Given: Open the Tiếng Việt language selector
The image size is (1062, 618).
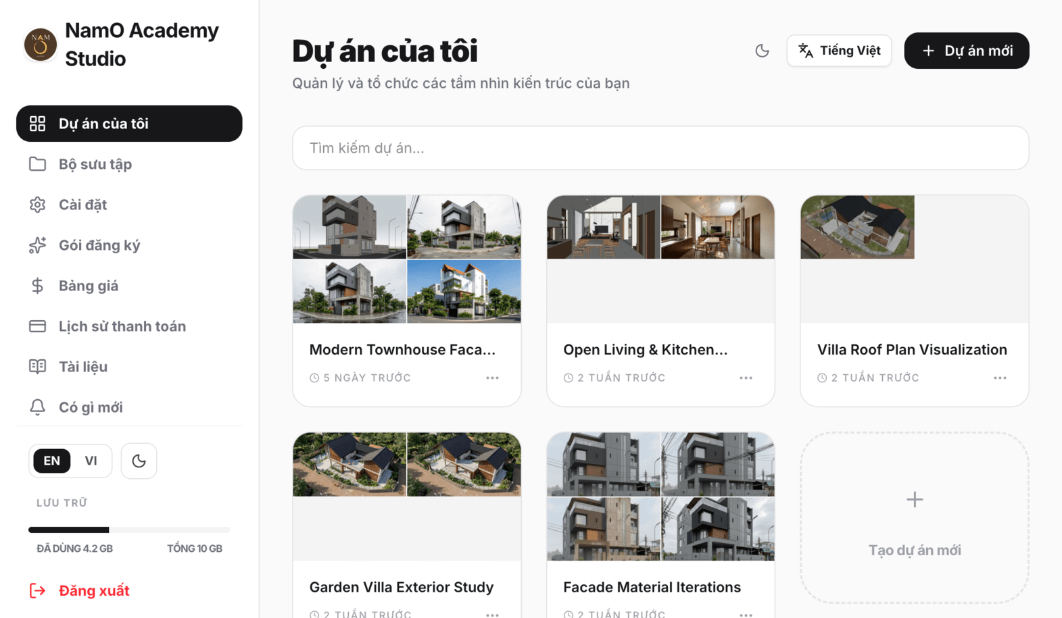Looking at the screenshot, I should click(x=839, y=51).
